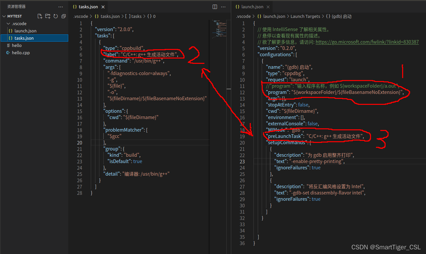This screenshot has height=254, width=426.
Task: Click the "编译器: /usr/bin/g++" detail value
Action: 146,174
